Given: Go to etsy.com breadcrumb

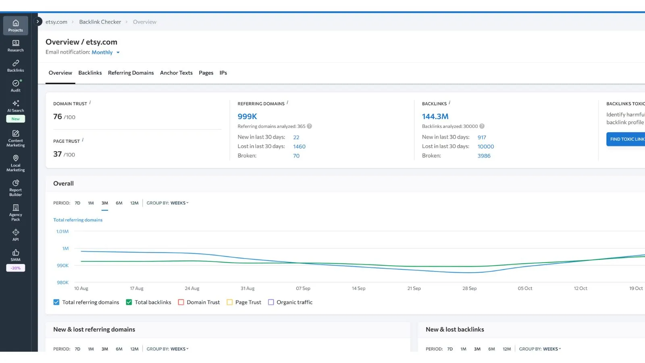Looking at the screenshot, I should coord(56,22).
